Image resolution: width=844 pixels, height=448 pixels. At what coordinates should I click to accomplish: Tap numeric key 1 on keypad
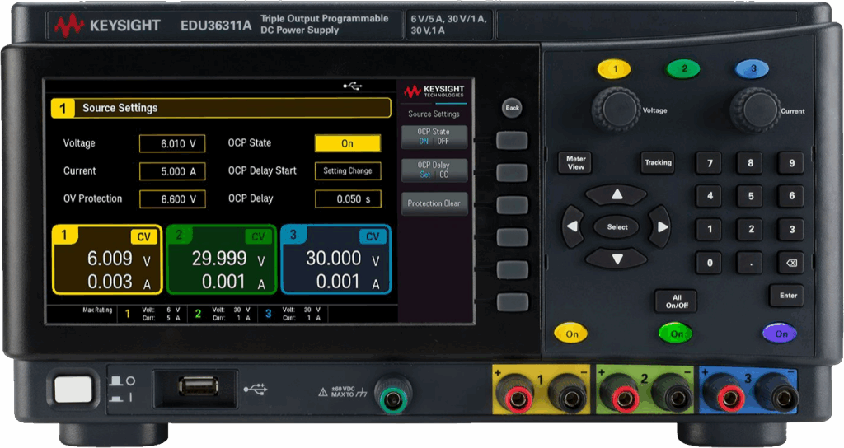(710, 229)
